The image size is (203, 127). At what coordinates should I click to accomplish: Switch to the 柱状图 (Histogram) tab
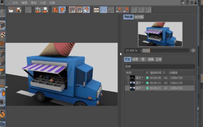click(139, 17)
